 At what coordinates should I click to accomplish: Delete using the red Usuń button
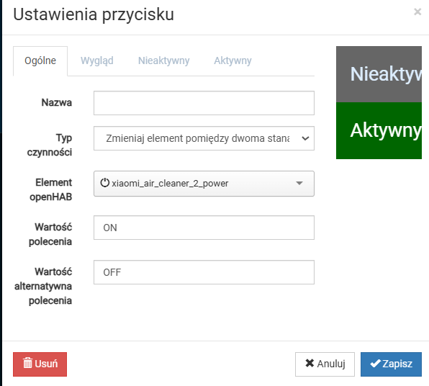[40, 364]
